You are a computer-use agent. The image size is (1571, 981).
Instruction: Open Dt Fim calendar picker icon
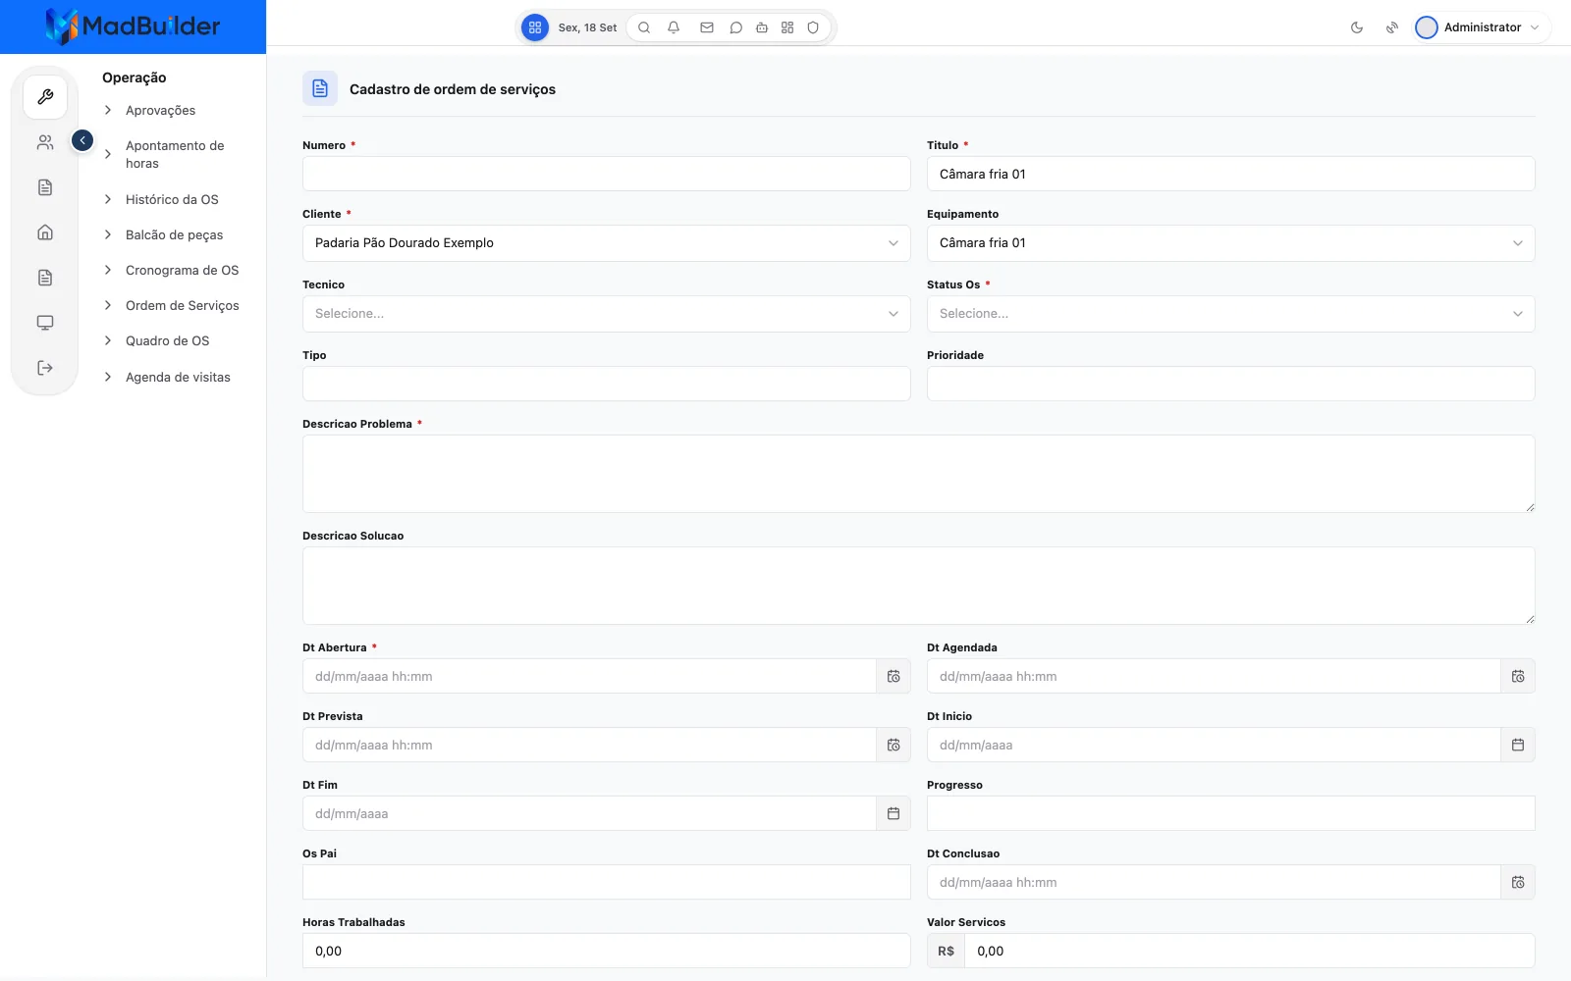(x=894, y=813)
